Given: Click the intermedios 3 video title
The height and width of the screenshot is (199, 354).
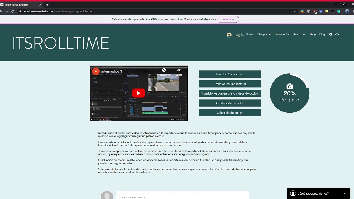Looking at the screenshot, I should tap(112, 72).
